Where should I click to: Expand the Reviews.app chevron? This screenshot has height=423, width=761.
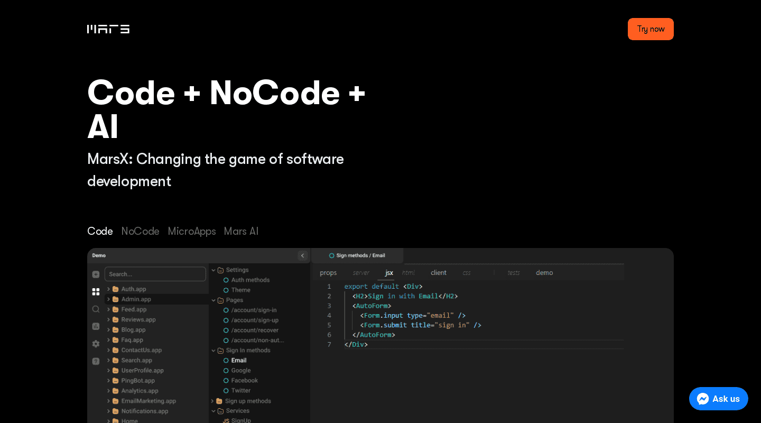(108, 319)
